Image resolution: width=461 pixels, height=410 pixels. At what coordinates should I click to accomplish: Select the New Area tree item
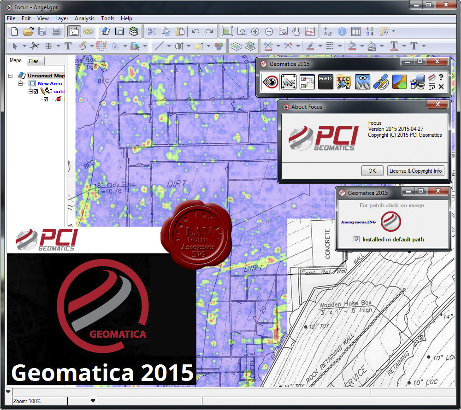click(x=50, y=83)
